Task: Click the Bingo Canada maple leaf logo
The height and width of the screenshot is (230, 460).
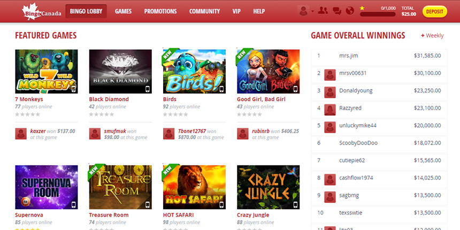Action: pos(41,11)
